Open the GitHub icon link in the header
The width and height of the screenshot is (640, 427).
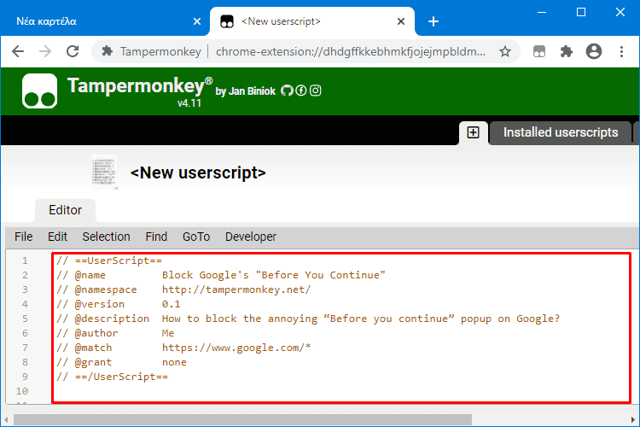287,91
